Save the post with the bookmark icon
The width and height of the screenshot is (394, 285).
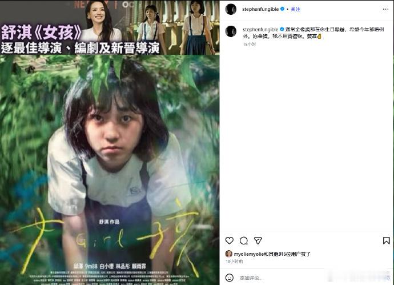coord(386,240)
